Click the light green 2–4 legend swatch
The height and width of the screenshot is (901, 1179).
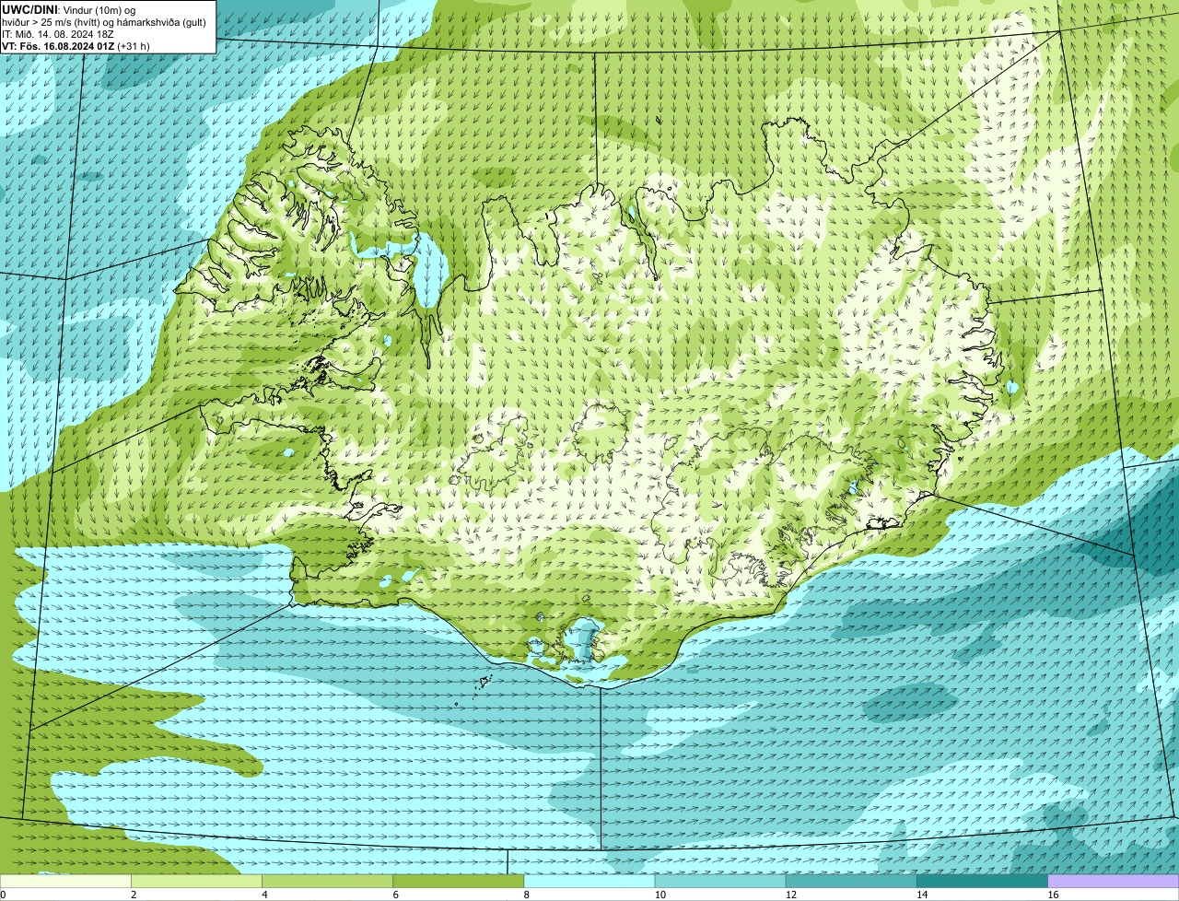[196, 881]
